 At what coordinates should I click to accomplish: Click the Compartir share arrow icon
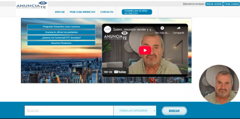178,28
